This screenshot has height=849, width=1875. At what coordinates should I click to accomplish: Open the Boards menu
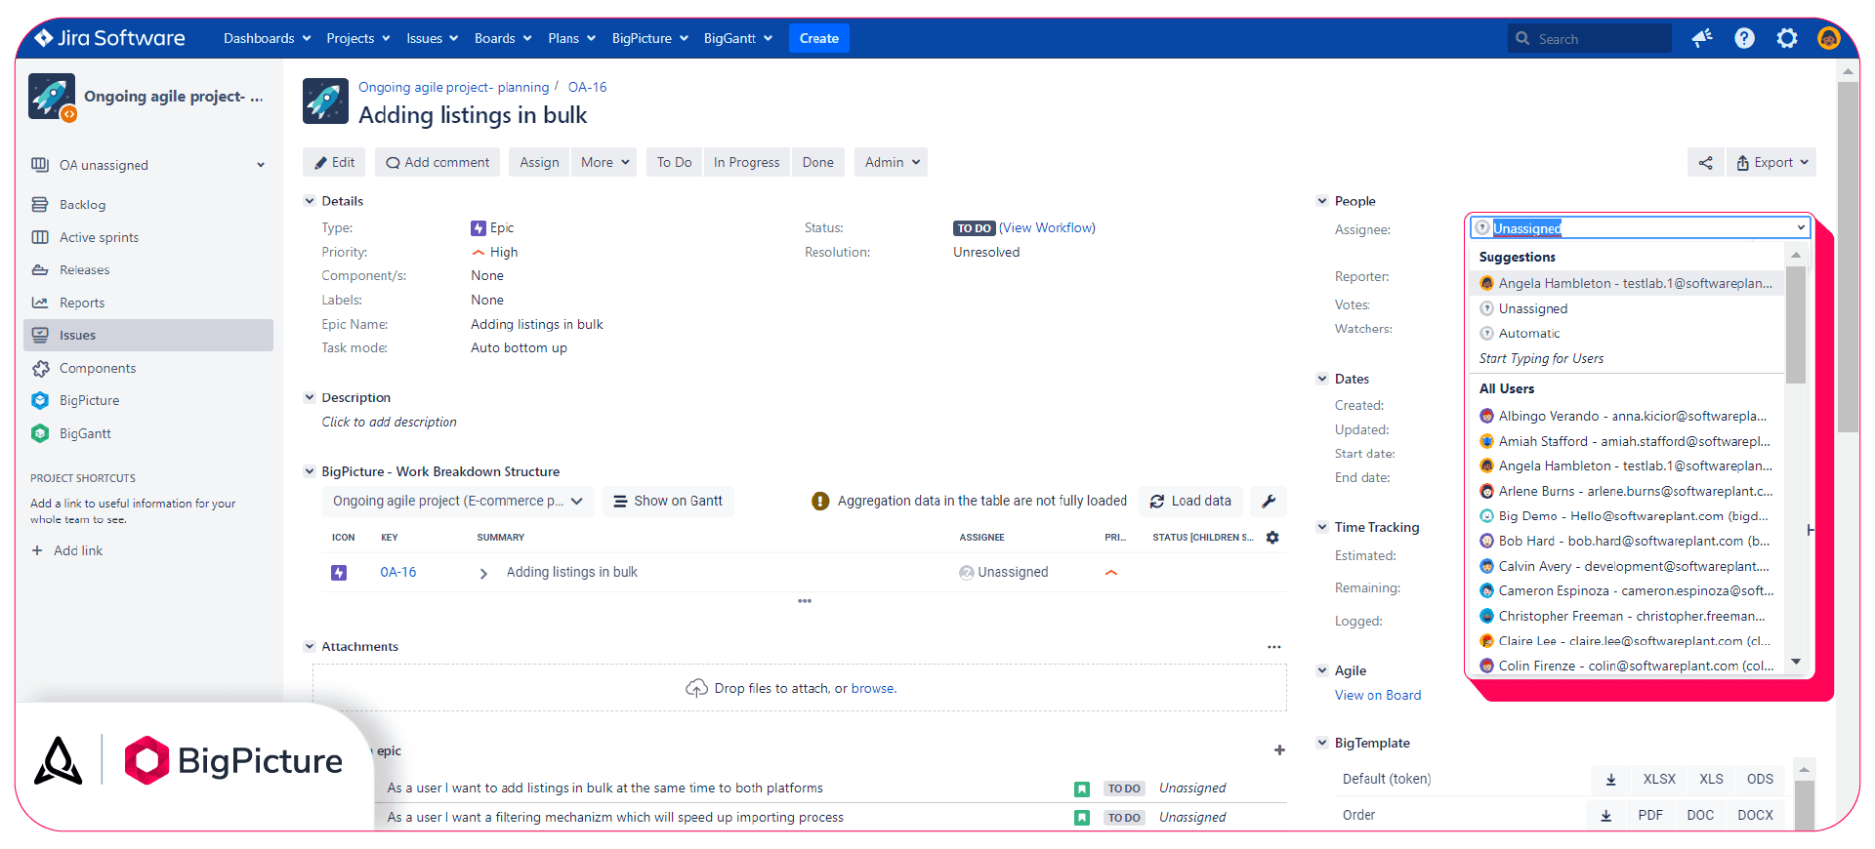tap(503, 38)
